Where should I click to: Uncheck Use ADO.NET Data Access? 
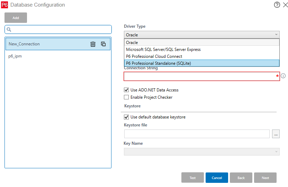point(126,90)
